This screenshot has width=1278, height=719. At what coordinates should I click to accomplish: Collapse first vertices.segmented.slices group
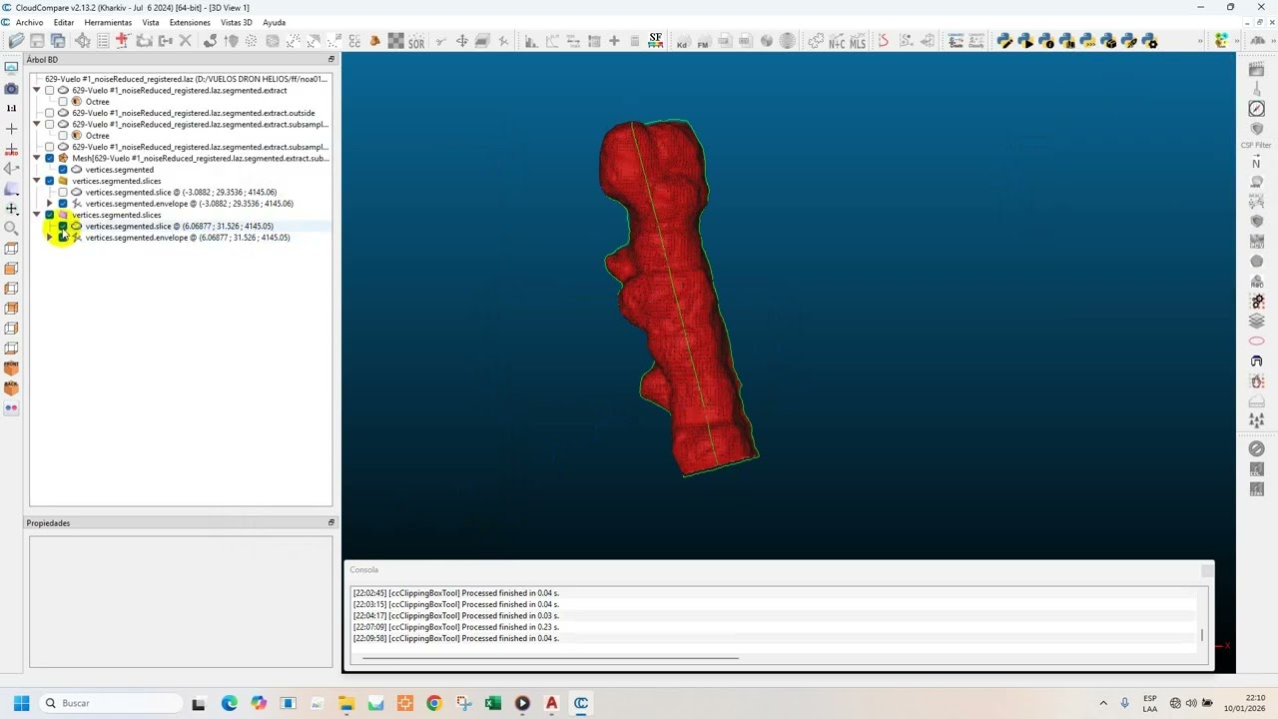(37, 181)
